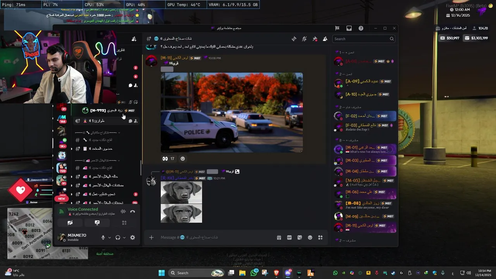Screen dimensions: 496x279
Task: Click the Windows taskbar Search box
Action: coord(197,273)
